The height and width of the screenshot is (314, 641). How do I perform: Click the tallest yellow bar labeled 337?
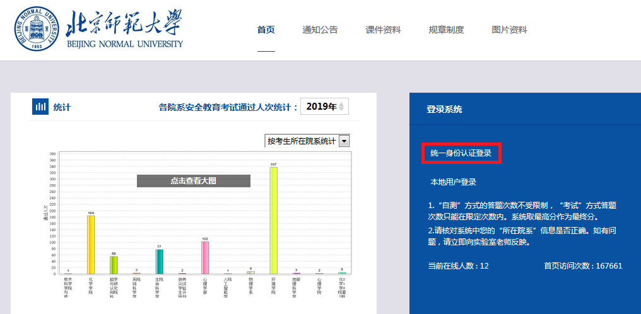coord(274,221)
